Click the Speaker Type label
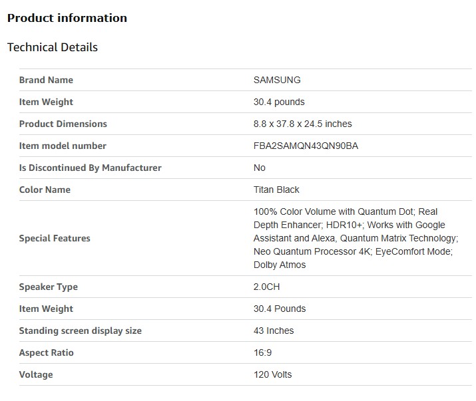This screenshot has width=476, height=401. (x=48, y=287)
